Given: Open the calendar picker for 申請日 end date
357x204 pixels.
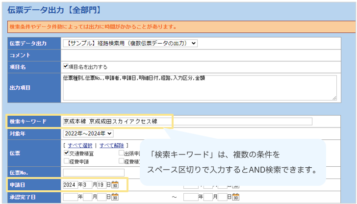Looking at the screenshot, I should (235, 185).
